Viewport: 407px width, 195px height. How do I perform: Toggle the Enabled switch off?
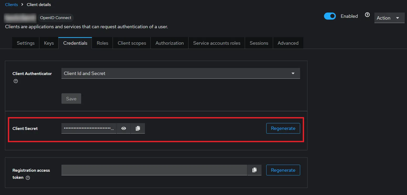(330, 16)
